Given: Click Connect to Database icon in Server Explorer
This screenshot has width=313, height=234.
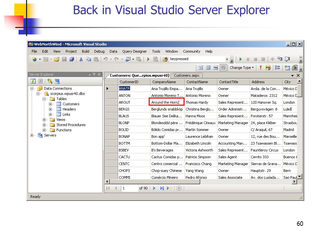Looking at the screenshot, I should [50, 81].
